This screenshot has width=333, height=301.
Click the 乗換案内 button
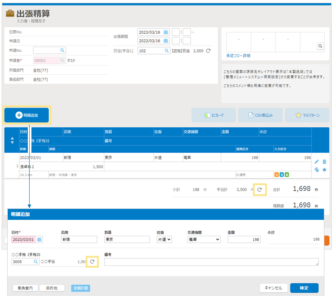(x=24, y=288)
